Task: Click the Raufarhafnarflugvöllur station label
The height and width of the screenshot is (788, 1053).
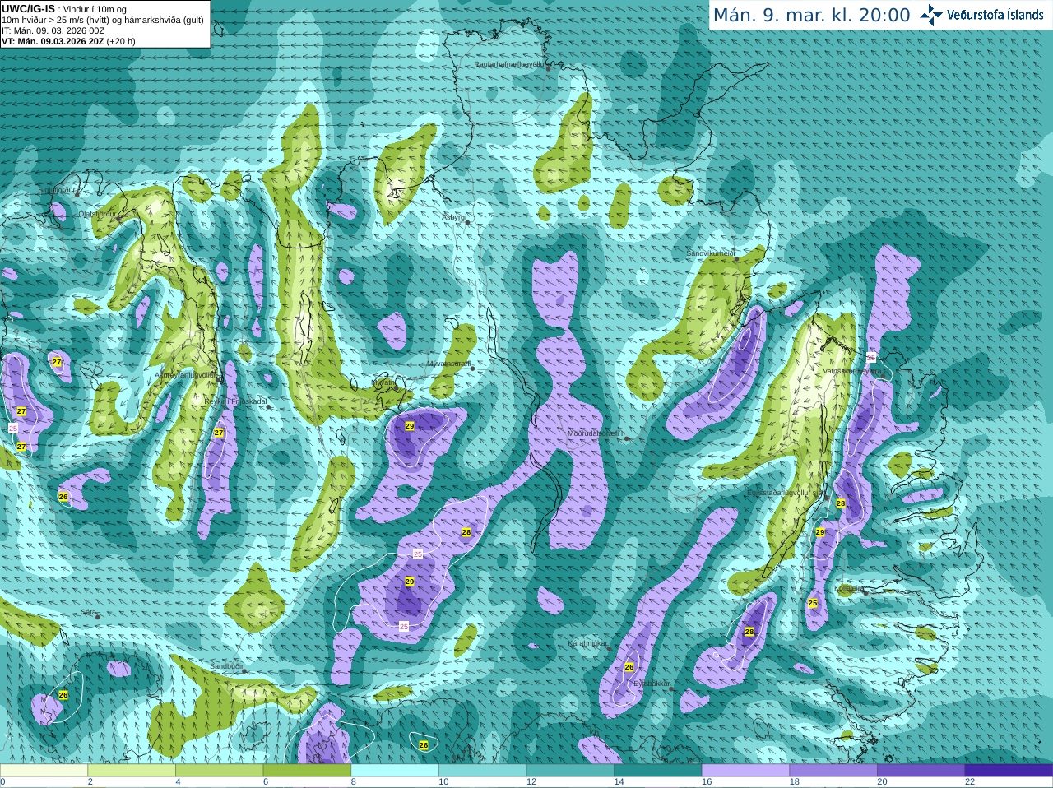Action: 510,64
